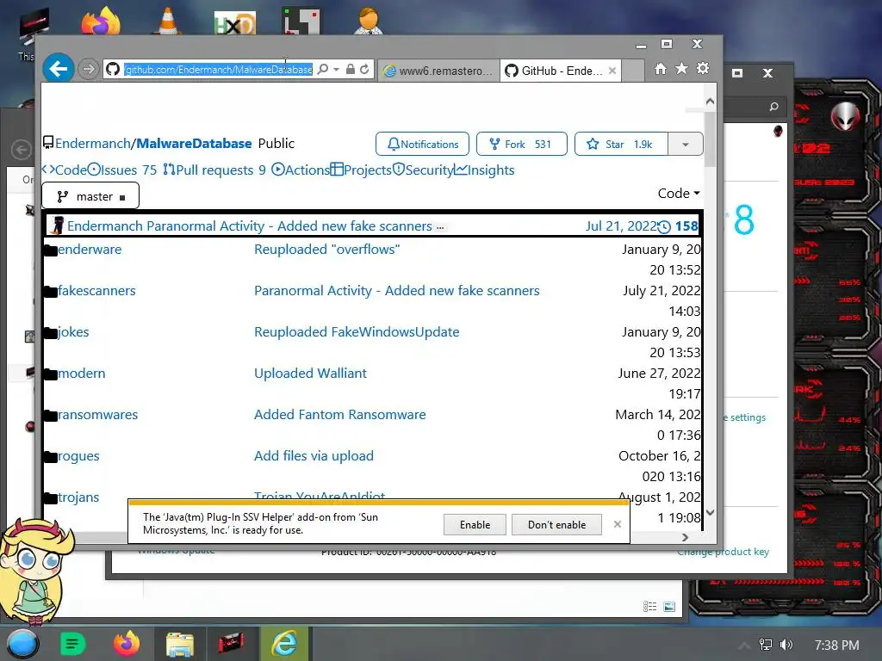Open the rogues folder
Image resolution: width=882 pixels, height=661 pixels.
point(78,456)
